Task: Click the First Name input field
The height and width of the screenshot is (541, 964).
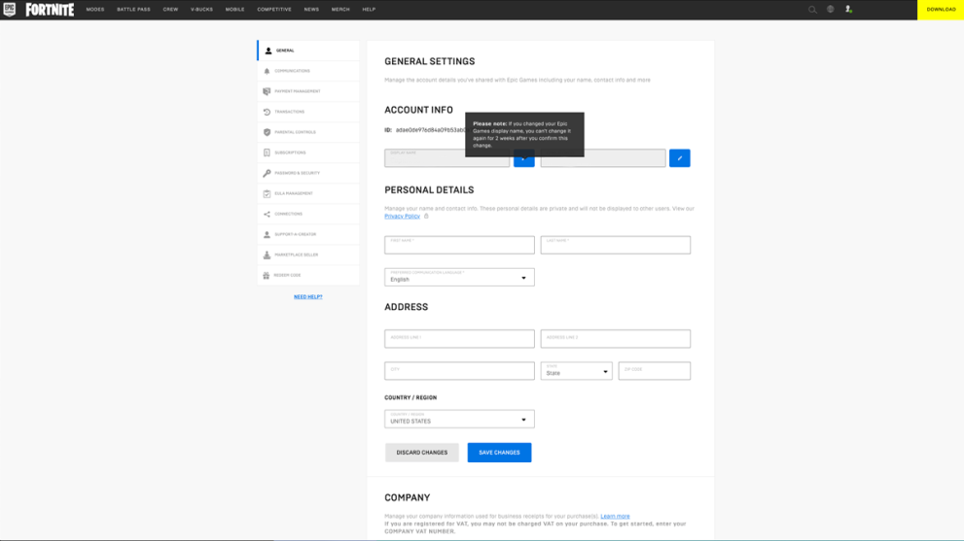Action: (x=459, y=245)
